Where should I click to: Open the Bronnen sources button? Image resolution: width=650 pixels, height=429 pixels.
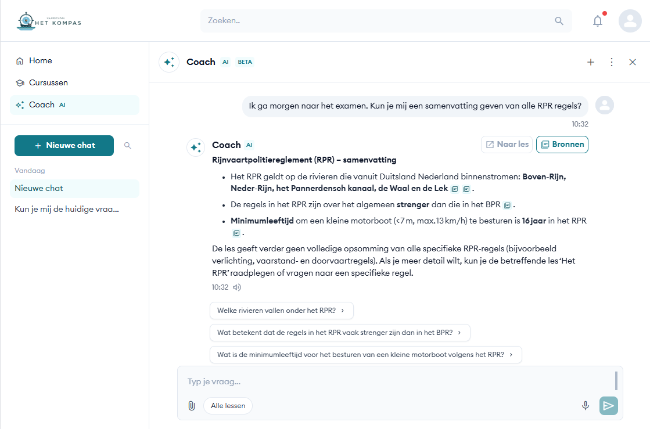pos(562,145)
